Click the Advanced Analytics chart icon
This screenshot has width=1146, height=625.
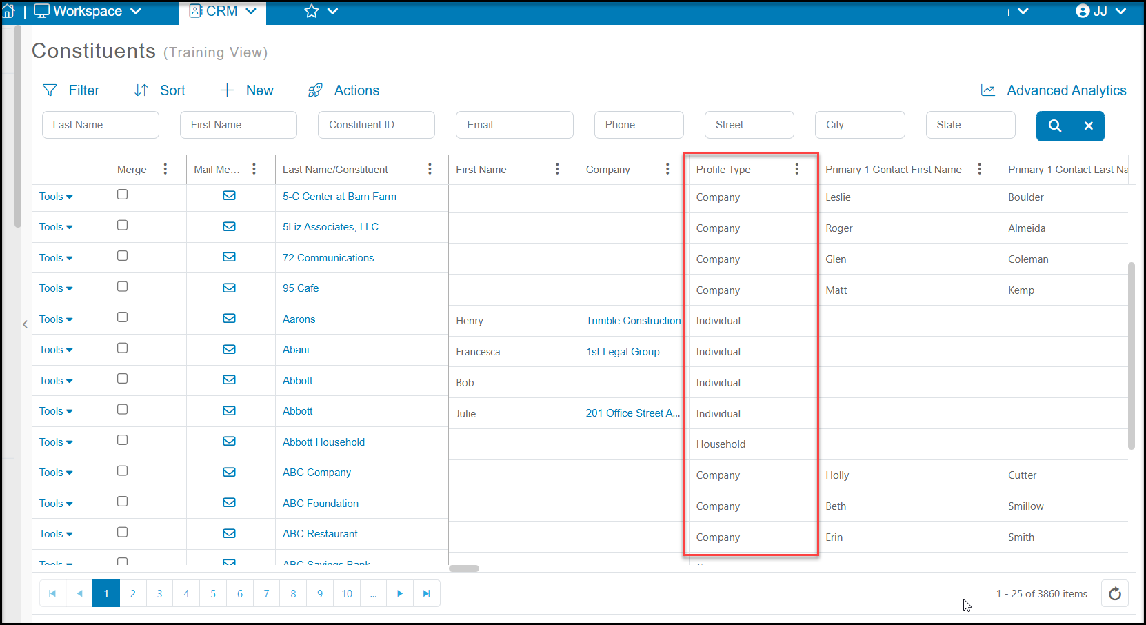coord(988,90)
